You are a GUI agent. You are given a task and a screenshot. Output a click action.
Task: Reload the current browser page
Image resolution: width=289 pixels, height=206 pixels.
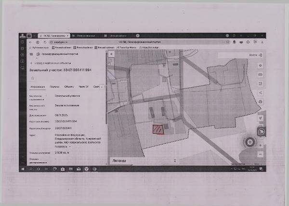click(45, 42)
